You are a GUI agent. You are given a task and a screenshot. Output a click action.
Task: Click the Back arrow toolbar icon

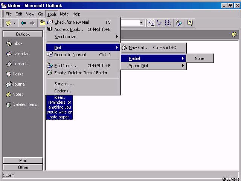23,23
